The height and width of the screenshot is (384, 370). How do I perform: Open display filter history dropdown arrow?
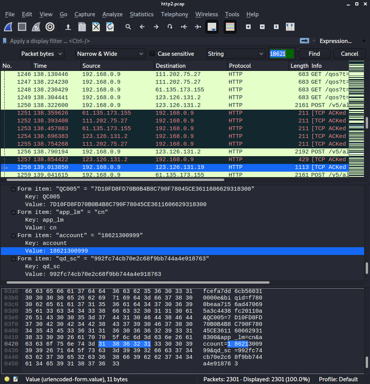(314, 41)
